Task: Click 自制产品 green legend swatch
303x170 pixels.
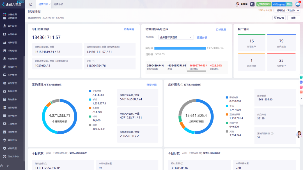Action: tap(227, 123)
